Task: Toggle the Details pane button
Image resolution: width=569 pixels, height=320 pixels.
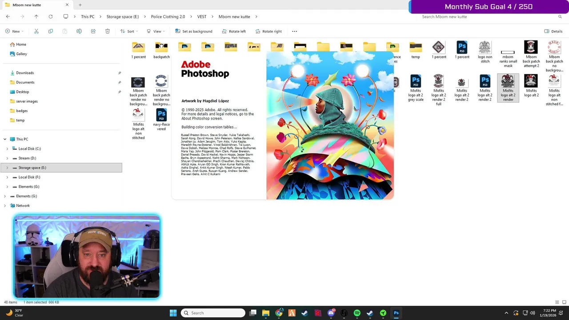Action: 553,31
